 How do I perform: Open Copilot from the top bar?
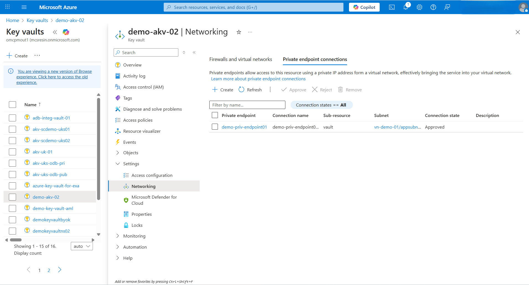point(364,7)
